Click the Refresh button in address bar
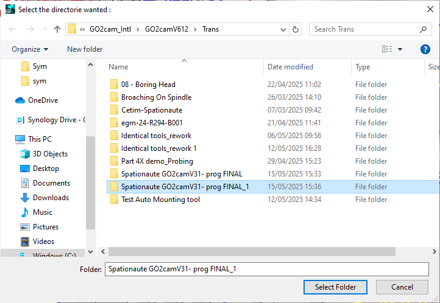The width and height of the screenshot is (440, 303). tap(296, 29)
